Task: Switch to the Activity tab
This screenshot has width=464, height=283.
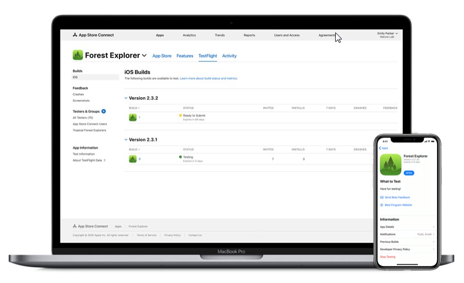Action: coord(230,56)
